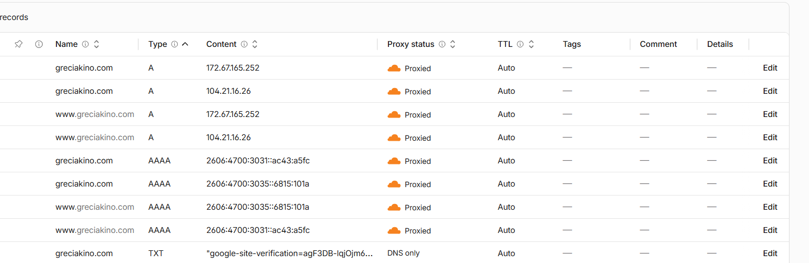Toggle Type column sort caret

(x=185, y=44)
